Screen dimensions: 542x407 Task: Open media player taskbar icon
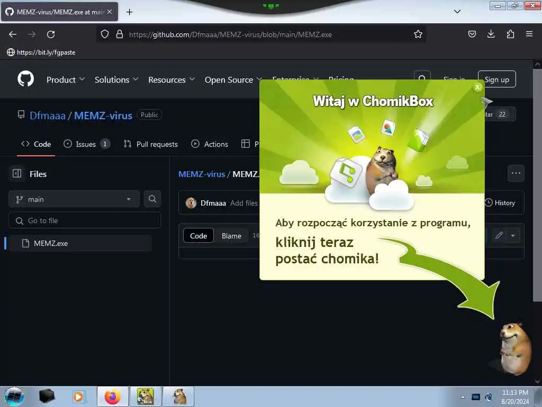point(78,396)
